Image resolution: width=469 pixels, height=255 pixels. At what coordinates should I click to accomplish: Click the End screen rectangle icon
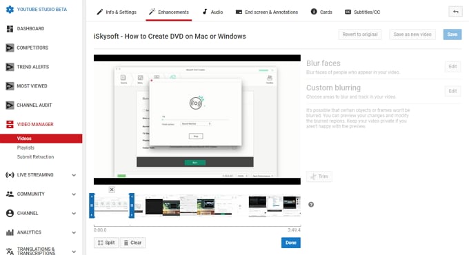[x=239, y=12]
